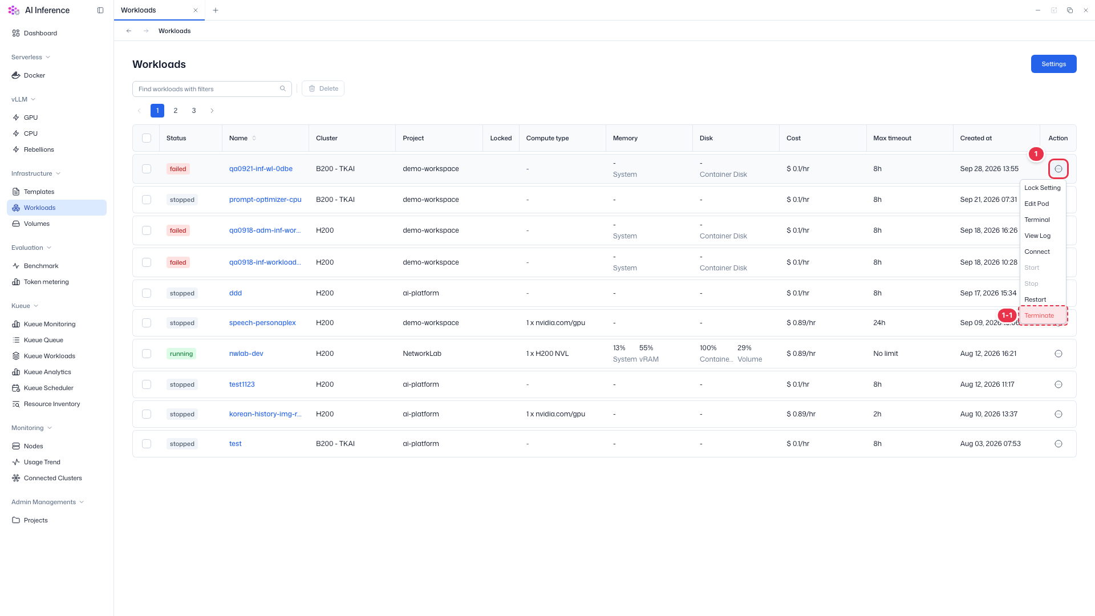The image size is (1095, 616).
Task: Open the Volumes sidebar icon
Action: tap(16, 224)
